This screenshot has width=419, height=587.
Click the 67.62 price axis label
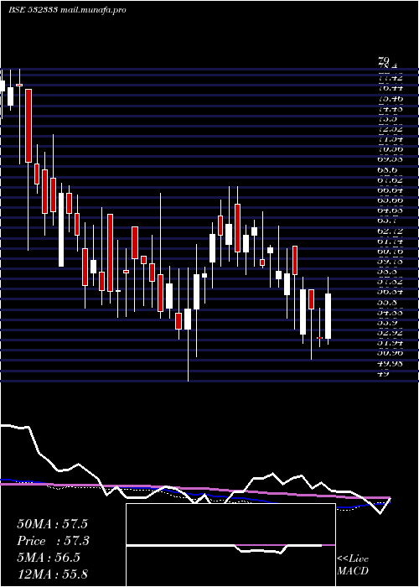click(x=391, y=180)
